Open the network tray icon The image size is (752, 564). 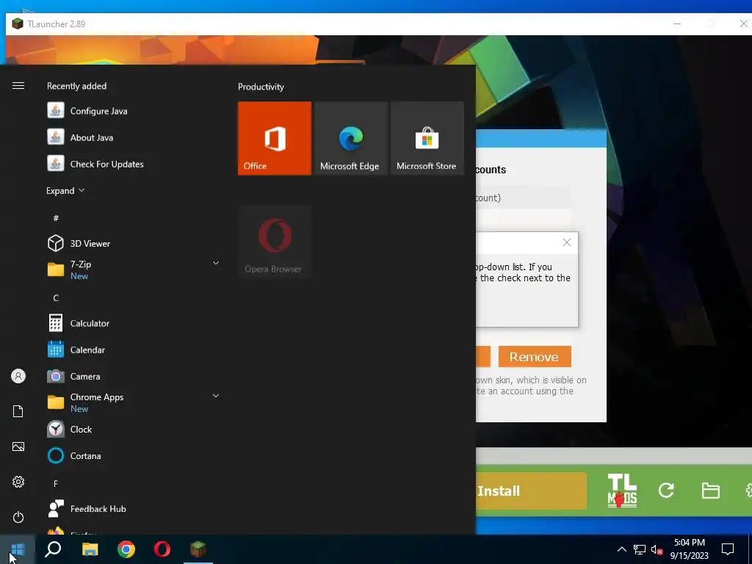640,549
